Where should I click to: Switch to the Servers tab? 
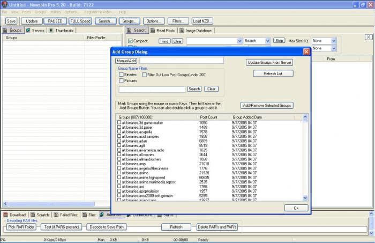coord(36,31)
